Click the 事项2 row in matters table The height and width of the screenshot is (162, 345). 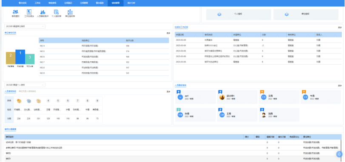pyautogui.click(x=173, y=153)
